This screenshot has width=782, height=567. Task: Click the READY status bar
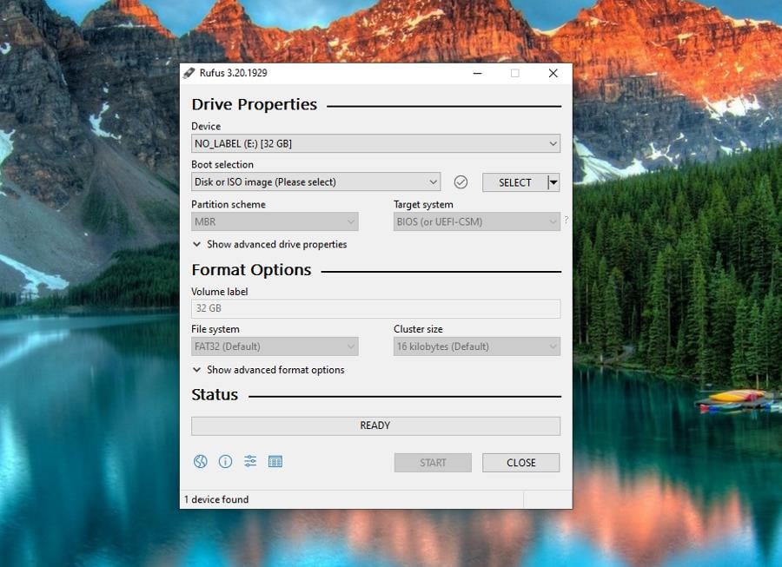375,425
